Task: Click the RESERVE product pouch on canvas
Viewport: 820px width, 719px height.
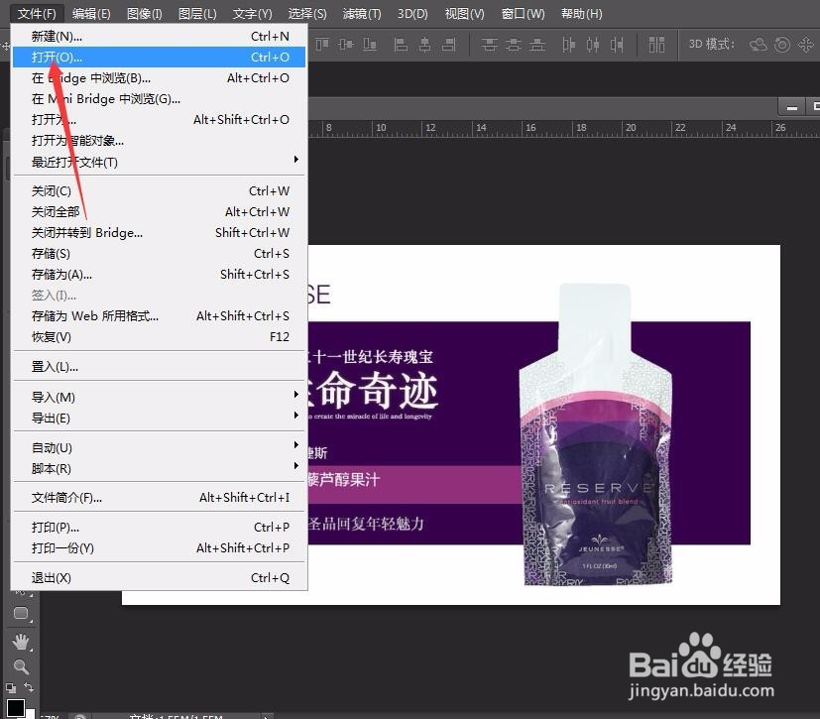Action: tap(596, 435)
